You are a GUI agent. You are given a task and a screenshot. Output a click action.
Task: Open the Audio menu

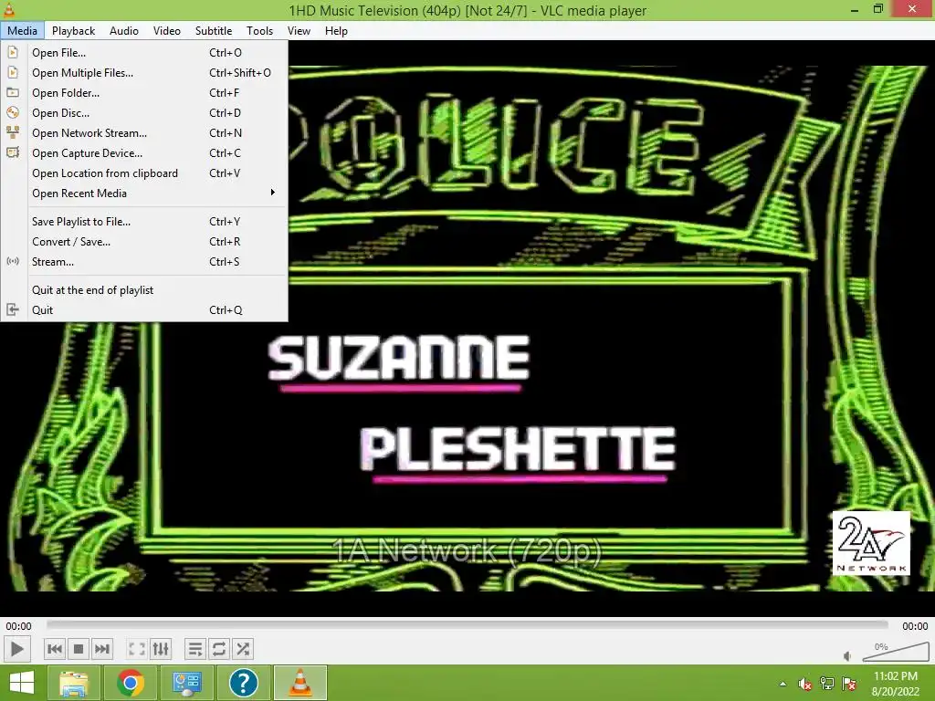(124, 30)
